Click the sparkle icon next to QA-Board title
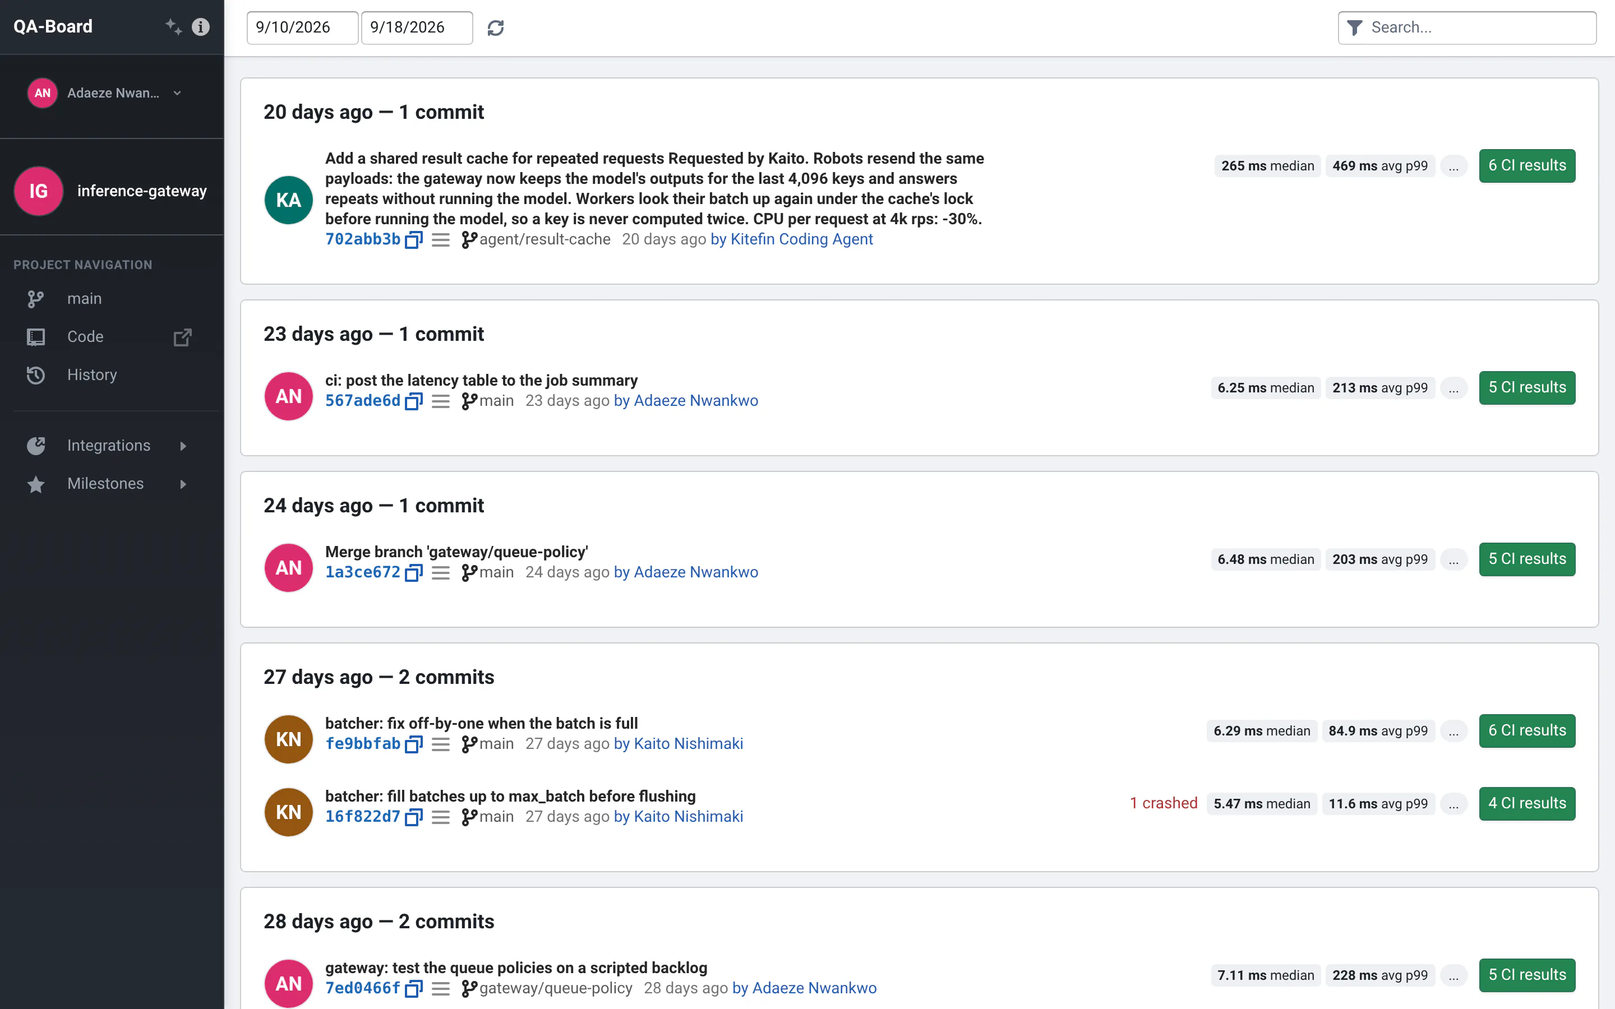Viewport: 1615px width, 1009px height. click(173, 27)
